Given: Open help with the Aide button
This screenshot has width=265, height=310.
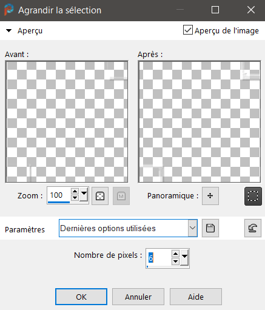Looking at the screenshot, I should point(196,297).
